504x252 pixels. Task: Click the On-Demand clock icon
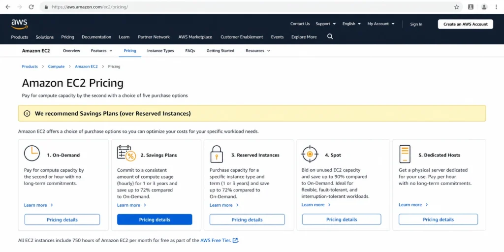tap(32, 154)
